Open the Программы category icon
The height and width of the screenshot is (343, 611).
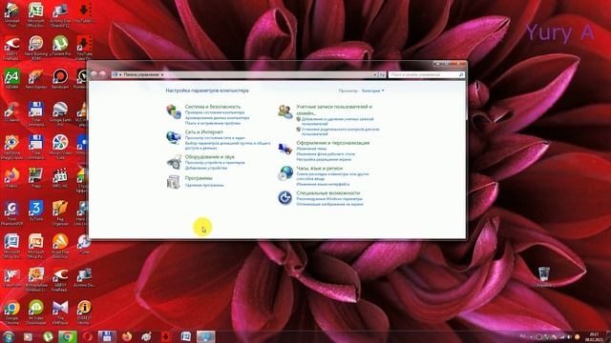[174, 182]
